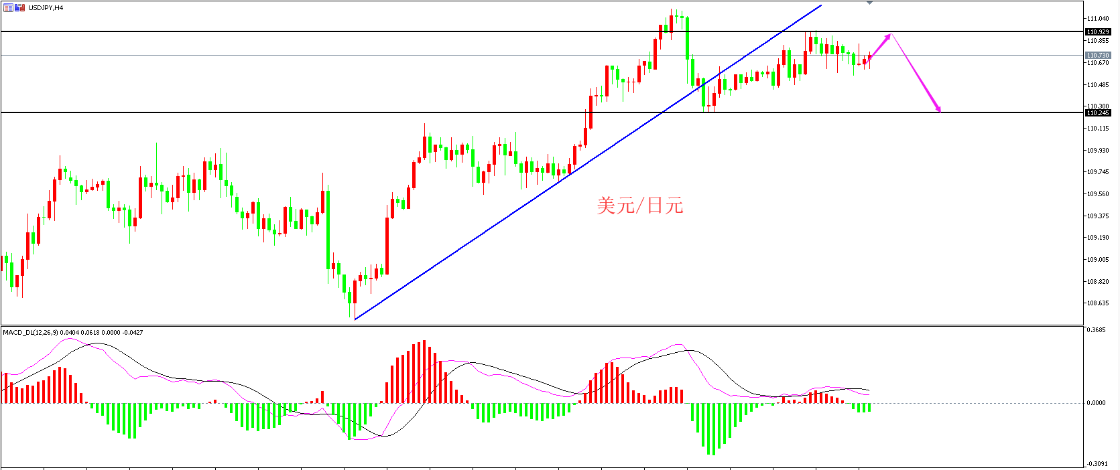Click the 0.0000 level on MACD scale
The width and height of the screenshot is (1120, 470).
[1097, 402]
